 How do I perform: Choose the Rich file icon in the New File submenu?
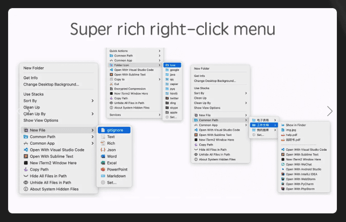point(103,143)
